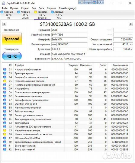Screen dimensions: 135x163
Task: Go to previous disk arrow
Action: pos(4,24)
